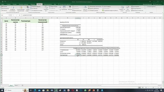Select the Лист1 sheet tab

pyautogui.click(x=11, y=85)
